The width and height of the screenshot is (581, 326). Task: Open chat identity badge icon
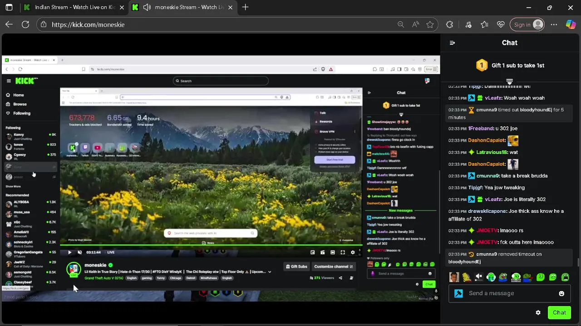point(458,293)
